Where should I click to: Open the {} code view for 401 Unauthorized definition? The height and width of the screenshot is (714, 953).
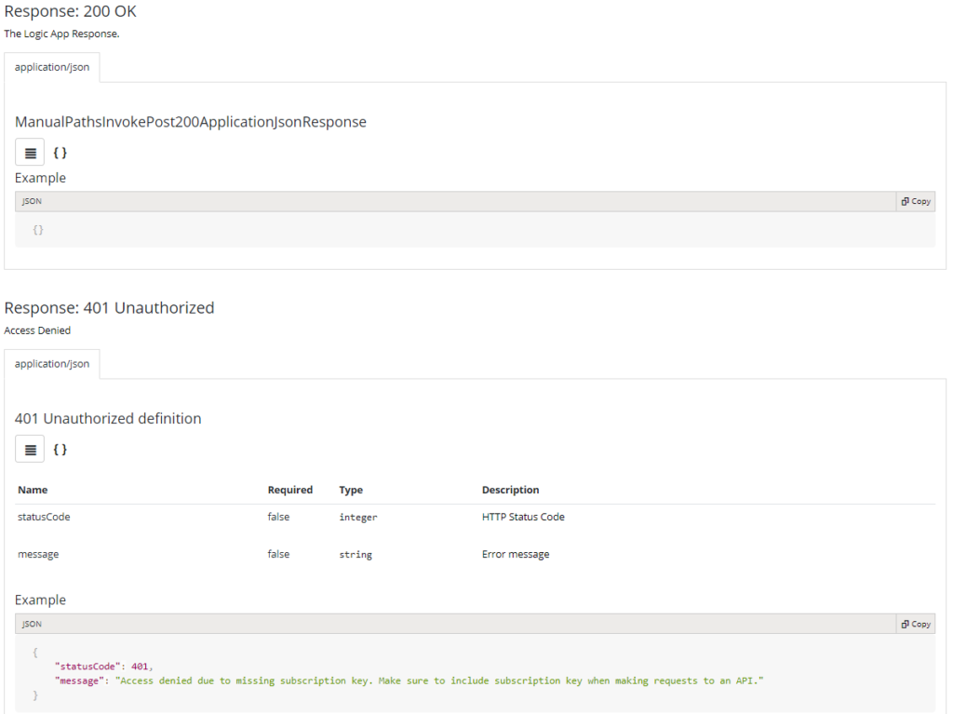coord(60,449)
